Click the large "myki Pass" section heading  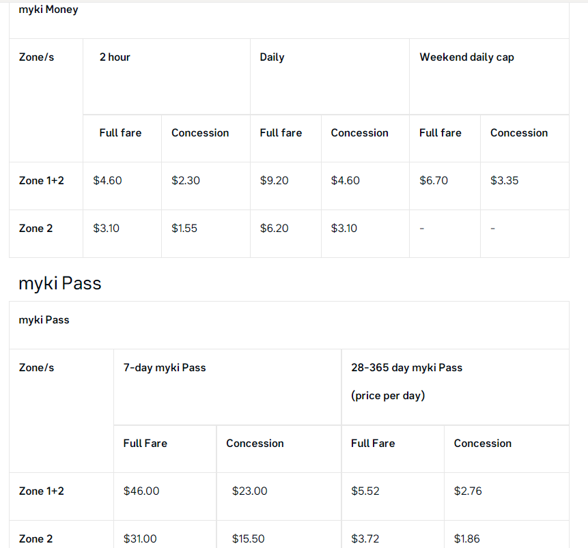[x=60, y=283]
